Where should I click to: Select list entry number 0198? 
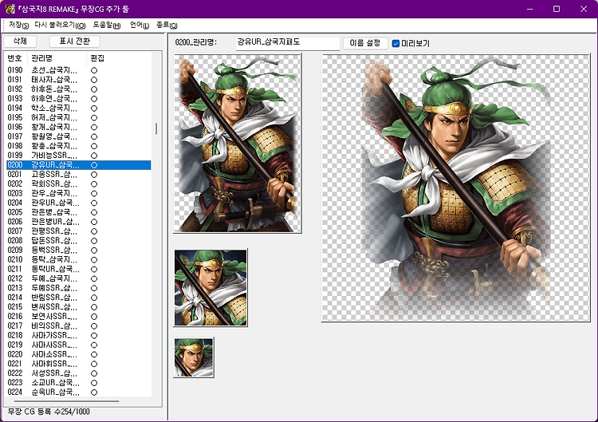[x=79, y=146]
